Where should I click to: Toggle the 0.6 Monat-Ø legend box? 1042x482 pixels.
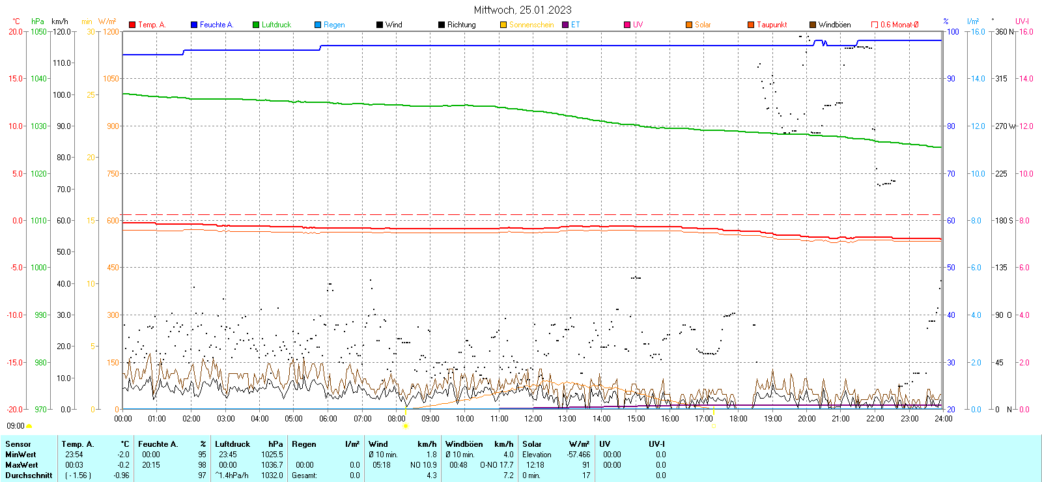[875, 25]
